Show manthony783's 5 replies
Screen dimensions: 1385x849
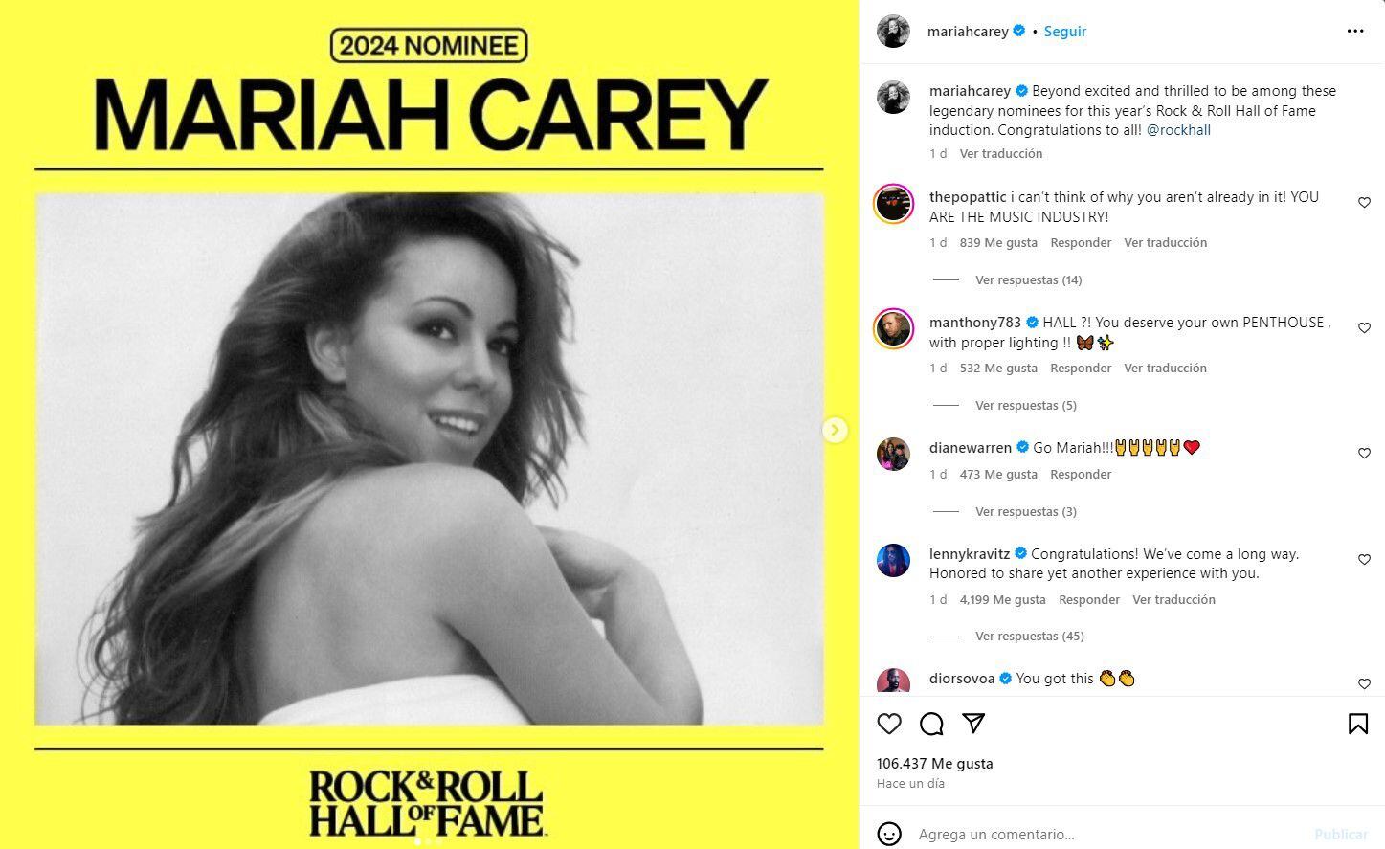[1025, 406]
